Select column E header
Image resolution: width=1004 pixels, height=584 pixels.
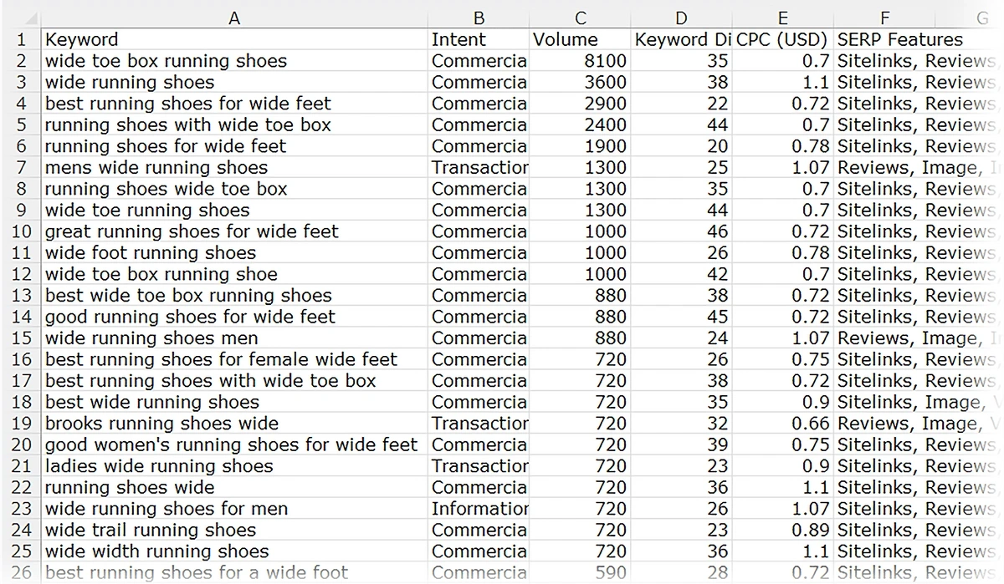pyautogui.click(x=783, y=18)
